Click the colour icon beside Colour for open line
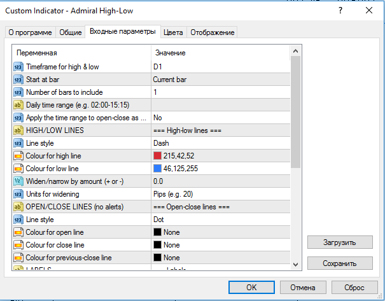Image resolution: width=385 pixels, height=301 pixels. [x=18, y=232]
